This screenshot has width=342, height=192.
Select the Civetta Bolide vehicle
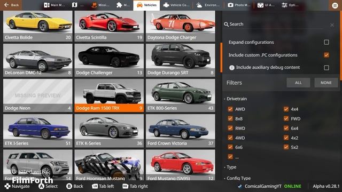tap(38, 26)
